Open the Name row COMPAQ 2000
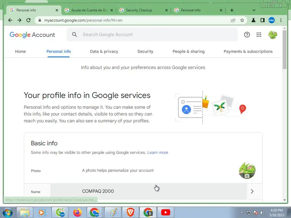The height and width of the screenshot is (218, 291). point(143,191)
